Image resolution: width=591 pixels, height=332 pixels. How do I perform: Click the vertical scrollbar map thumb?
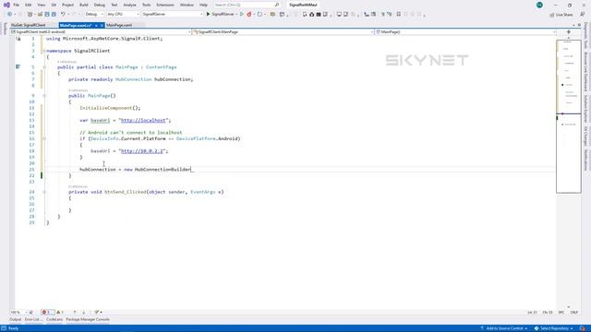569,116
